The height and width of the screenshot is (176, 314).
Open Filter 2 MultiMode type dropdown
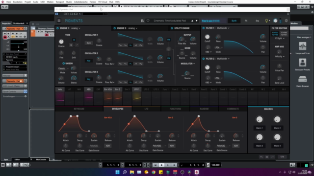(x=223, y=59)
